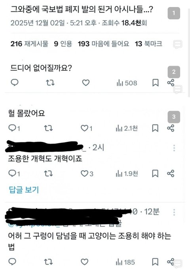Open three-dot menu on 12분 reply
Image resolution: width=190 pixels, height=272 pixels.
(x=174, y=212)
